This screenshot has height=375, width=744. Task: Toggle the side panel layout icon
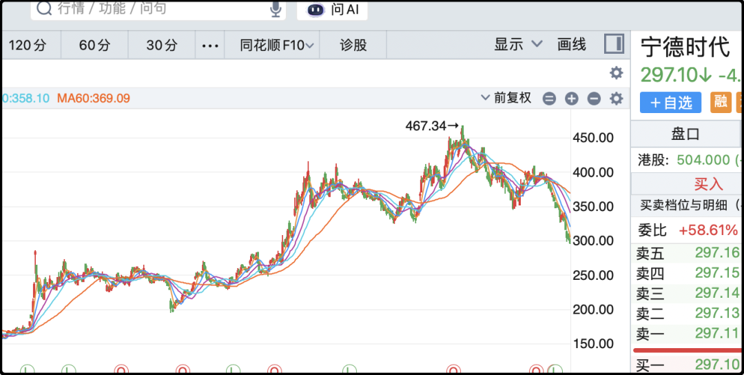[614, 45]
